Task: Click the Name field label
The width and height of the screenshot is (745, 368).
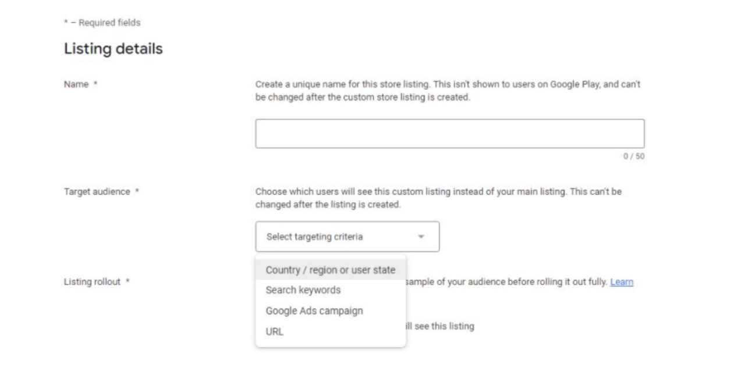Action: coord(76,84)
